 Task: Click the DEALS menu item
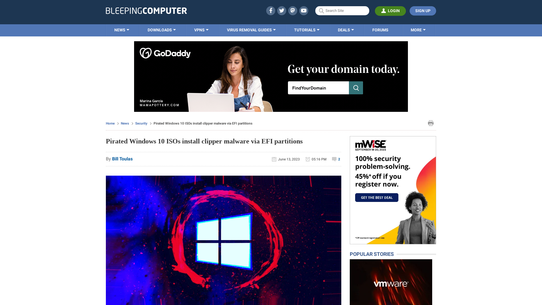(346, 30)
